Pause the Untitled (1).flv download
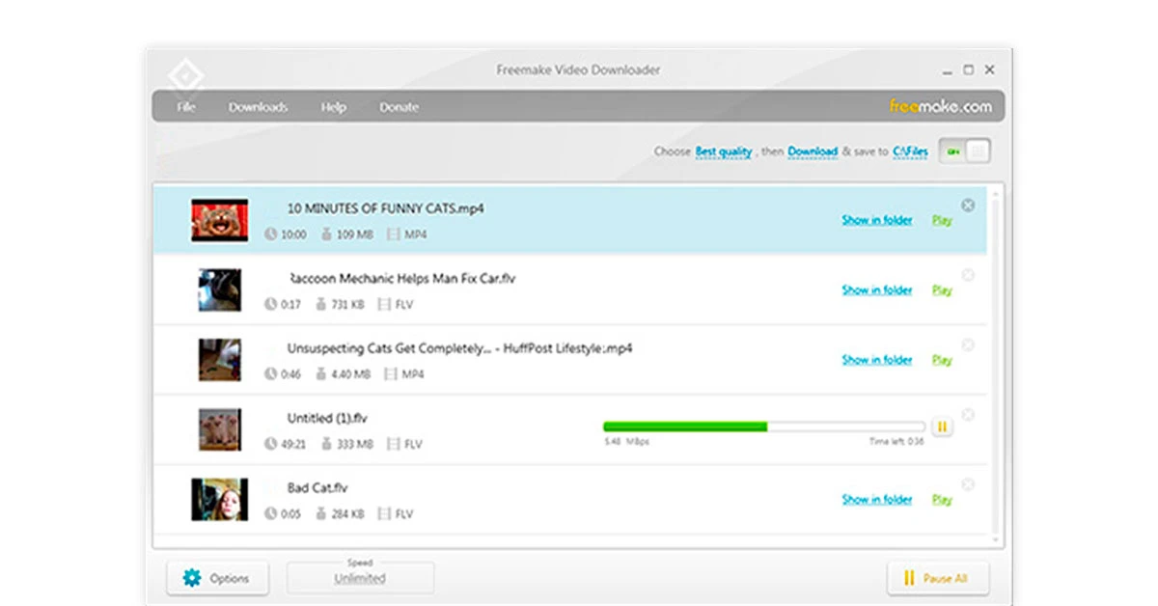 click(x=942, y=427)
